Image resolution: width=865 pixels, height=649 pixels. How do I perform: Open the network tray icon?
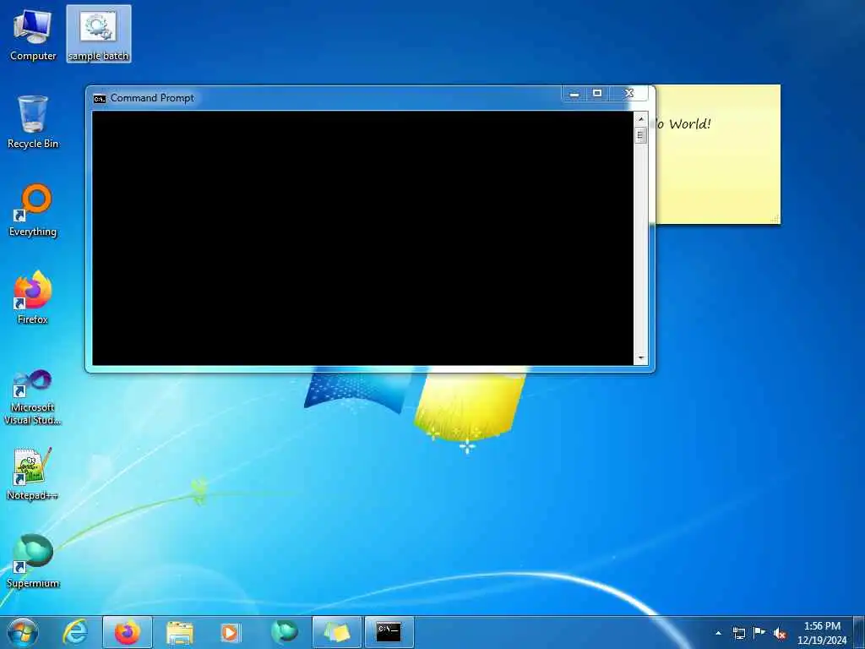(738, 633)
